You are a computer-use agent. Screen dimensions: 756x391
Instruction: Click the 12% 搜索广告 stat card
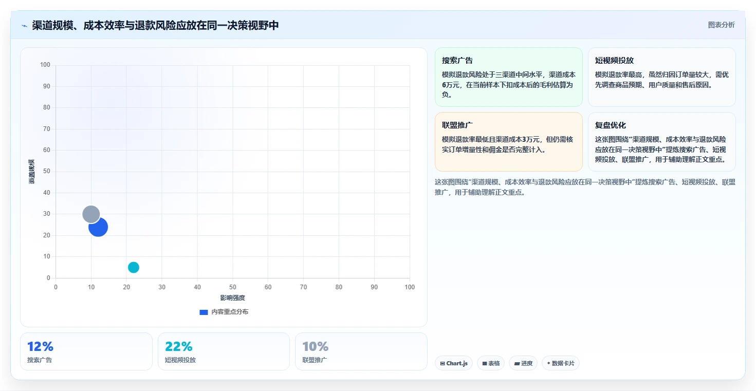[86, 351]
